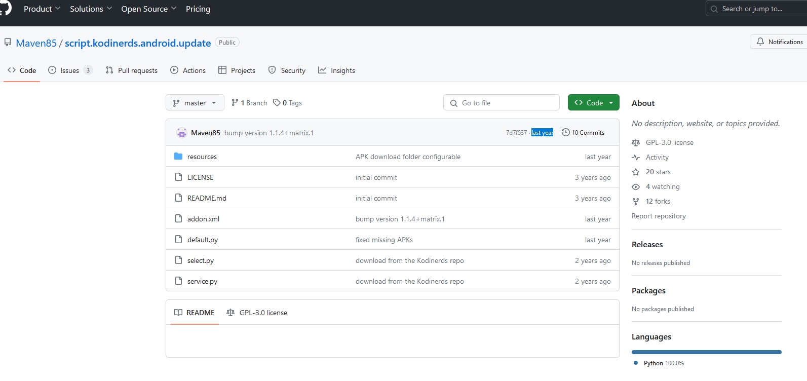Click the LICENSE file icon

pyautogui.click(x=178, y=177)
